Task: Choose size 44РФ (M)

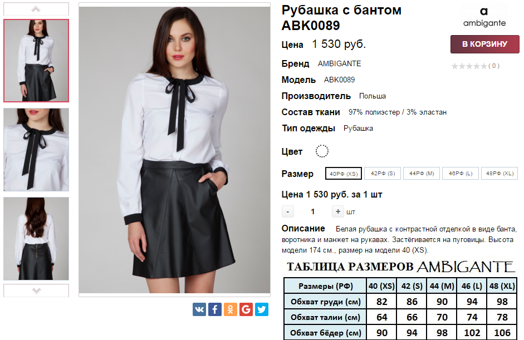Action: point(422,174)
